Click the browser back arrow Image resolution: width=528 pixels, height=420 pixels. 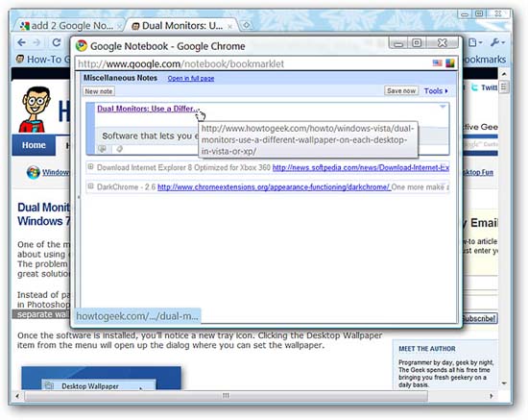click(x=21, y=42)
